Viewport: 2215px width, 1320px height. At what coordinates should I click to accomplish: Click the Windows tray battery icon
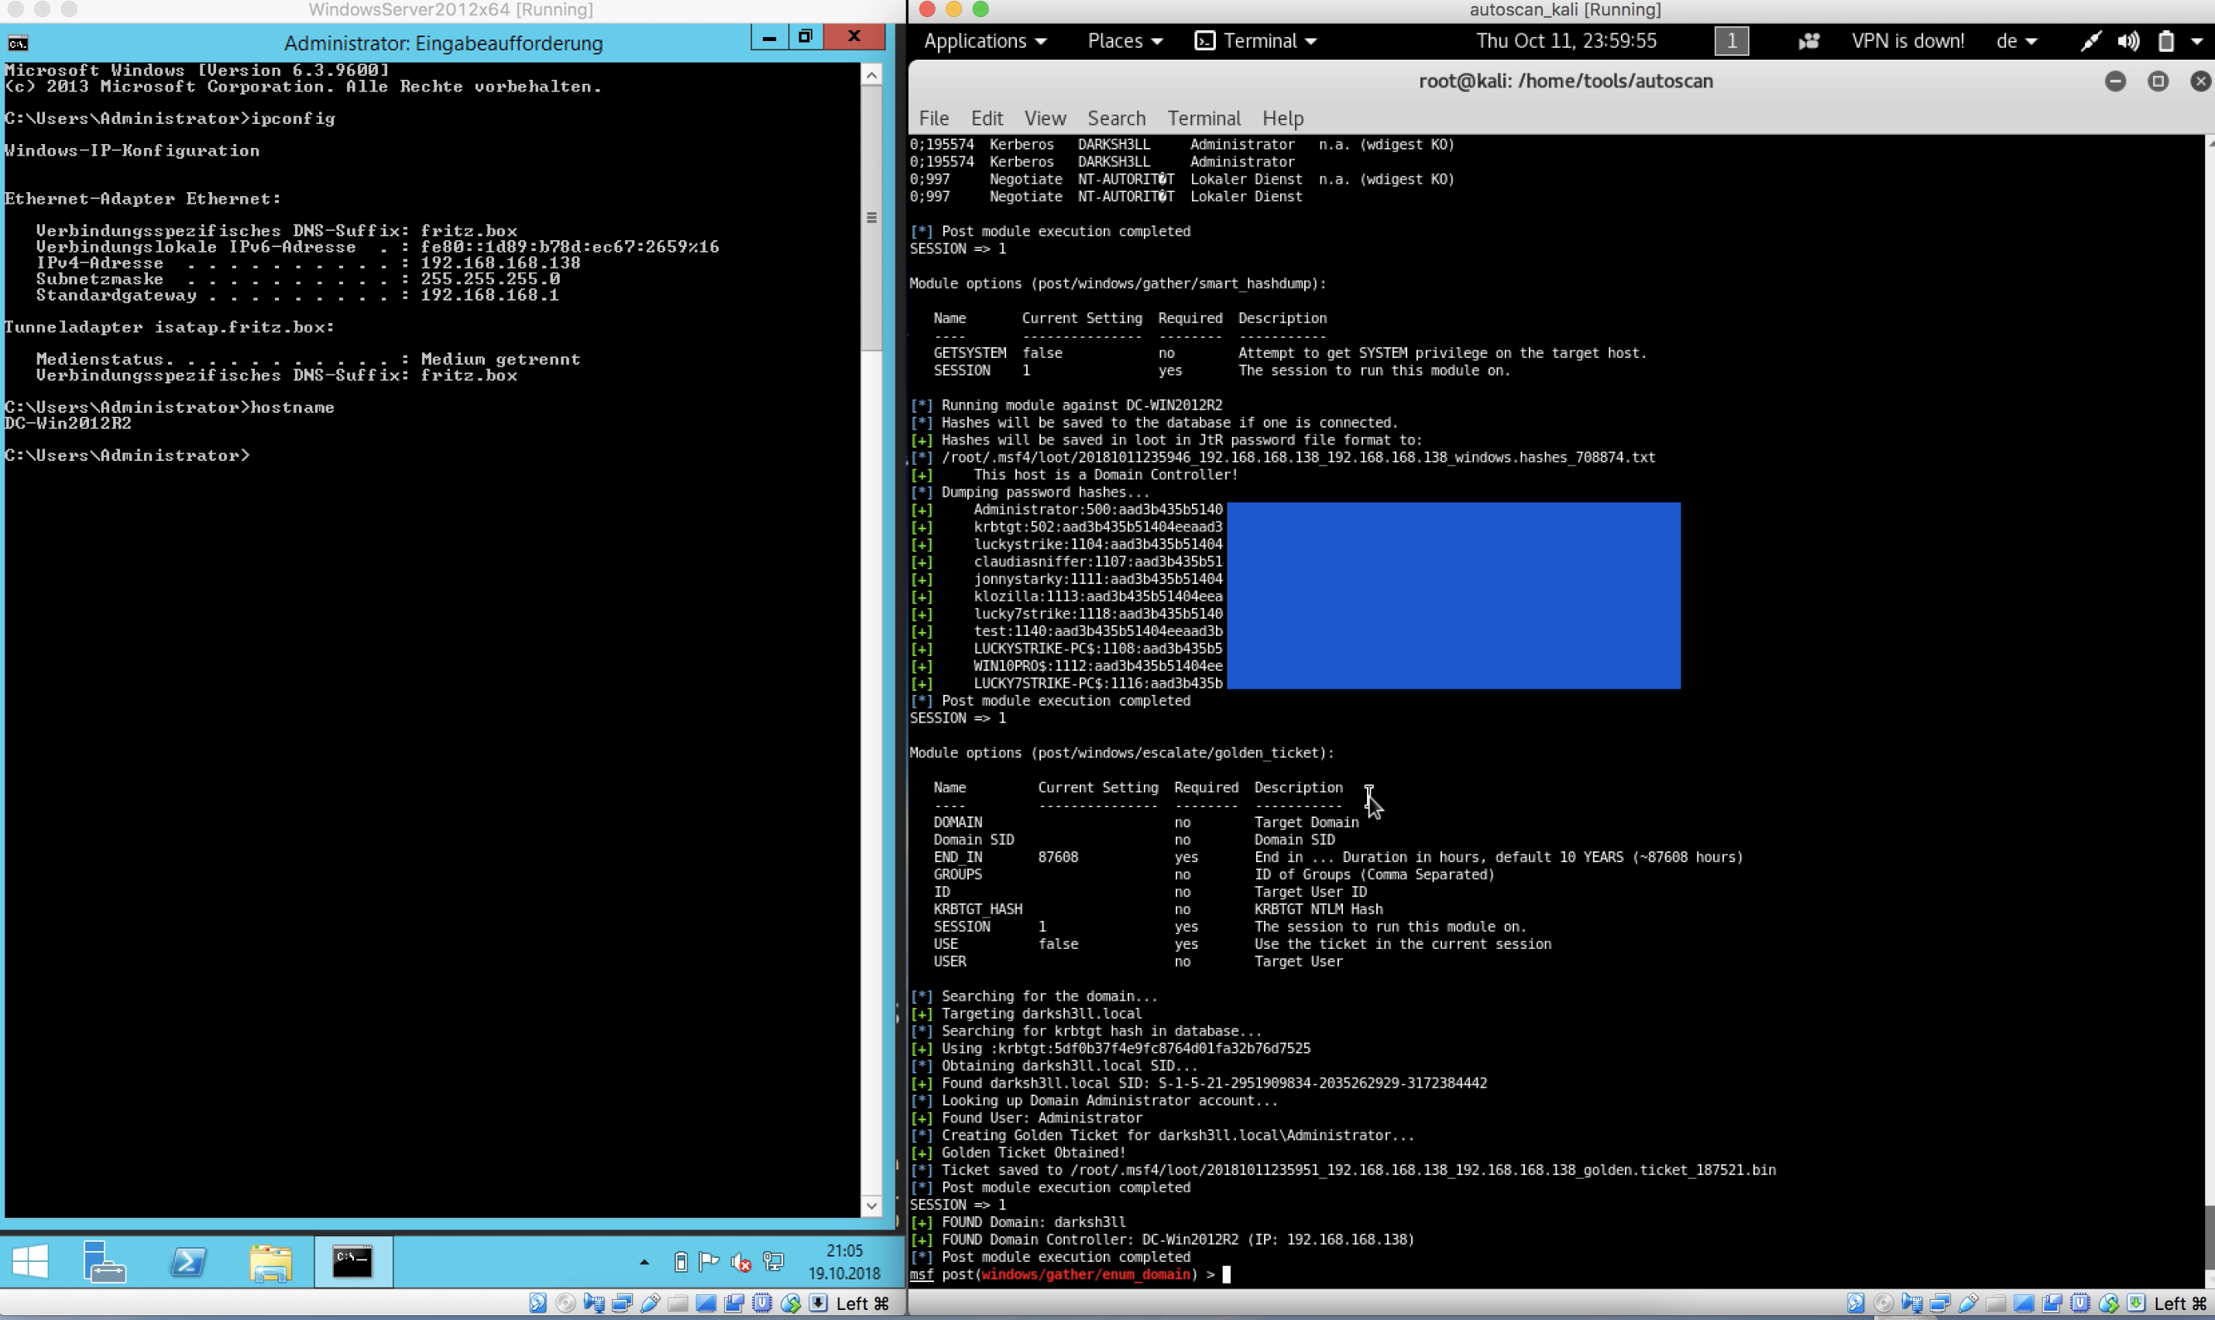(x=680, y=1261)
